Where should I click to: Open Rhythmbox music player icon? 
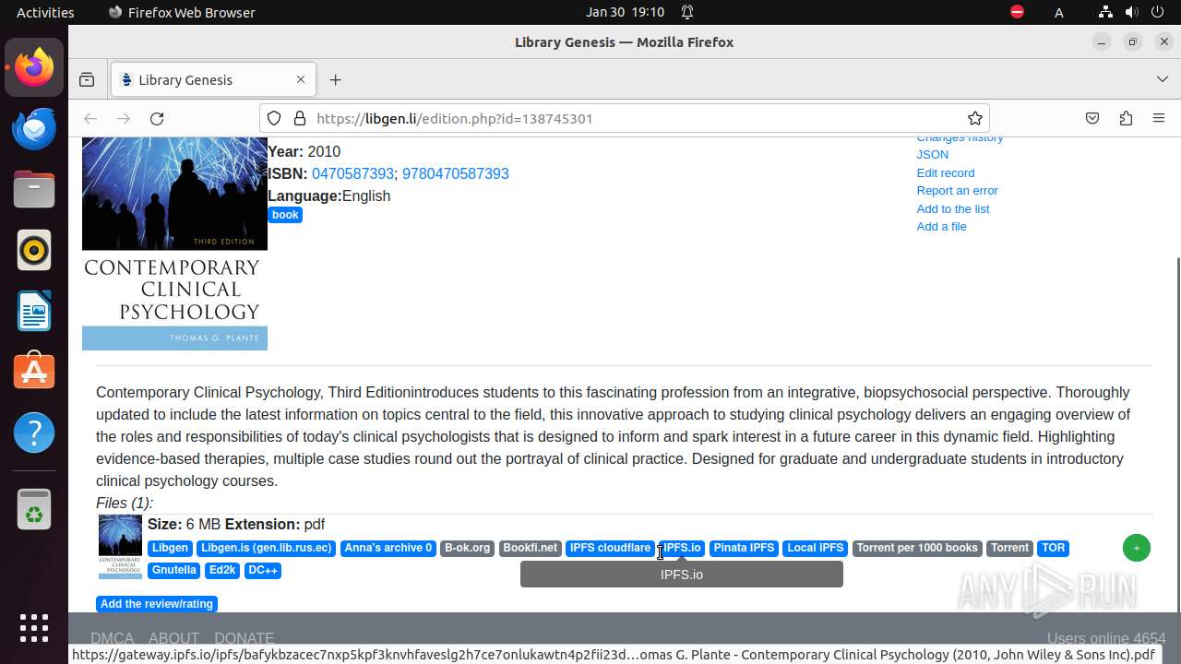(34, 250)
